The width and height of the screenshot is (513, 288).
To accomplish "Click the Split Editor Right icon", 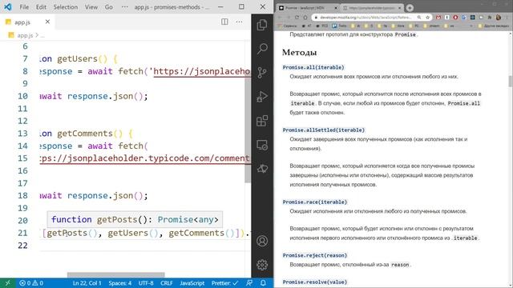I will 224,22.
